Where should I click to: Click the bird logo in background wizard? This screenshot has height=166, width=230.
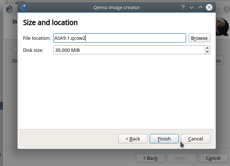click(x=222, y=27)
